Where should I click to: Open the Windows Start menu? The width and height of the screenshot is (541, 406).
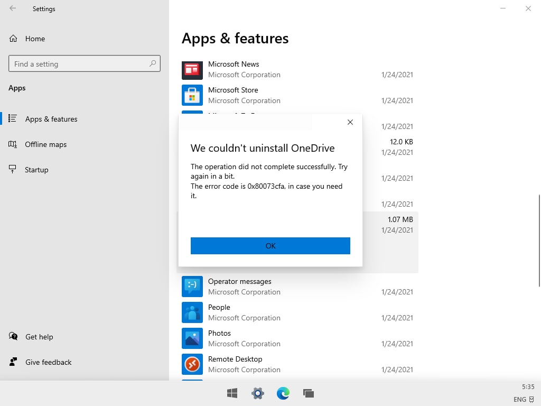point(232,393)
